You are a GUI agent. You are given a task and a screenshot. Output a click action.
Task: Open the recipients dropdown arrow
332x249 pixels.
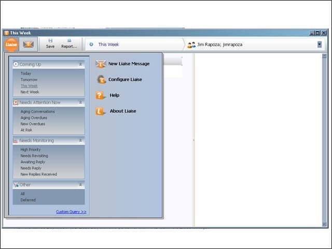pyautogui.click(x=320, y=45)
